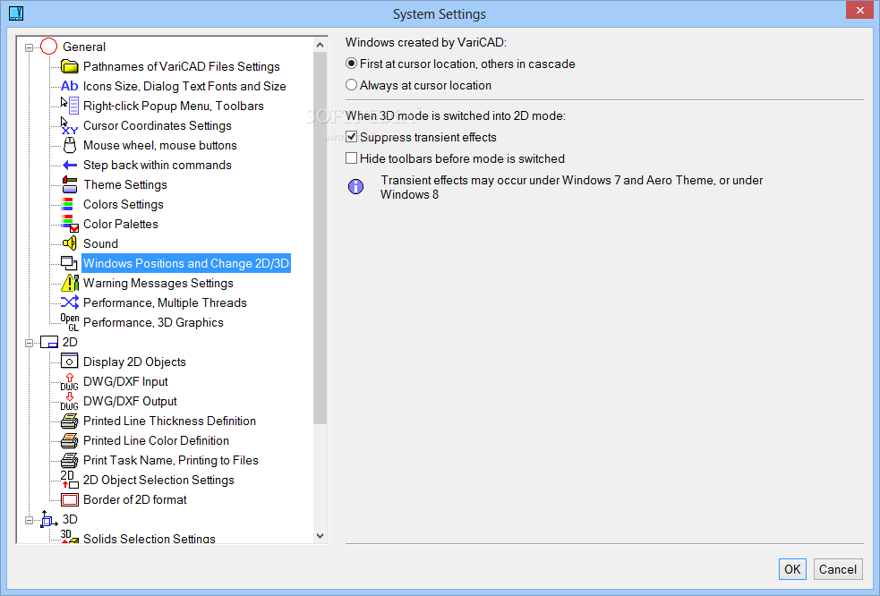
Task: Click the 3D axes section icon
Action: pyautogui.click(x=49, y=519)
